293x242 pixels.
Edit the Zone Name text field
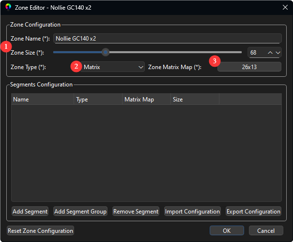[168, 39]
